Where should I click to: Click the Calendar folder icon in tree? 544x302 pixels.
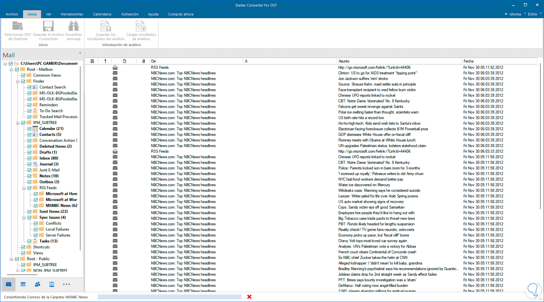coord(35,129)
